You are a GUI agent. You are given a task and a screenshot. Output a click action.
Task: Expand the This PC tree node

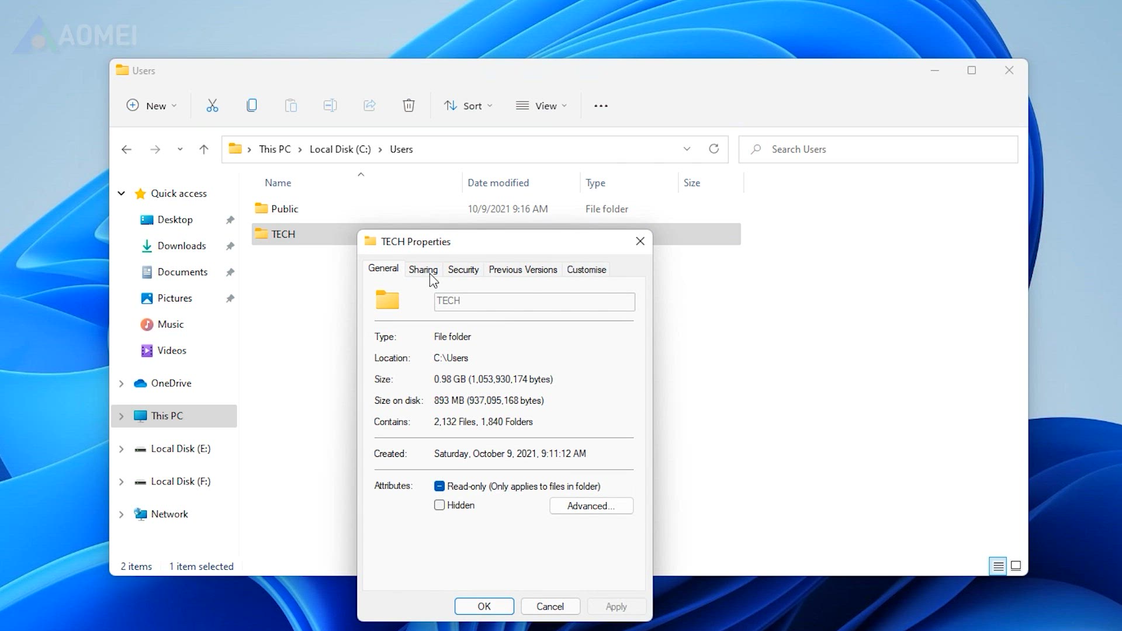[122, 416]
